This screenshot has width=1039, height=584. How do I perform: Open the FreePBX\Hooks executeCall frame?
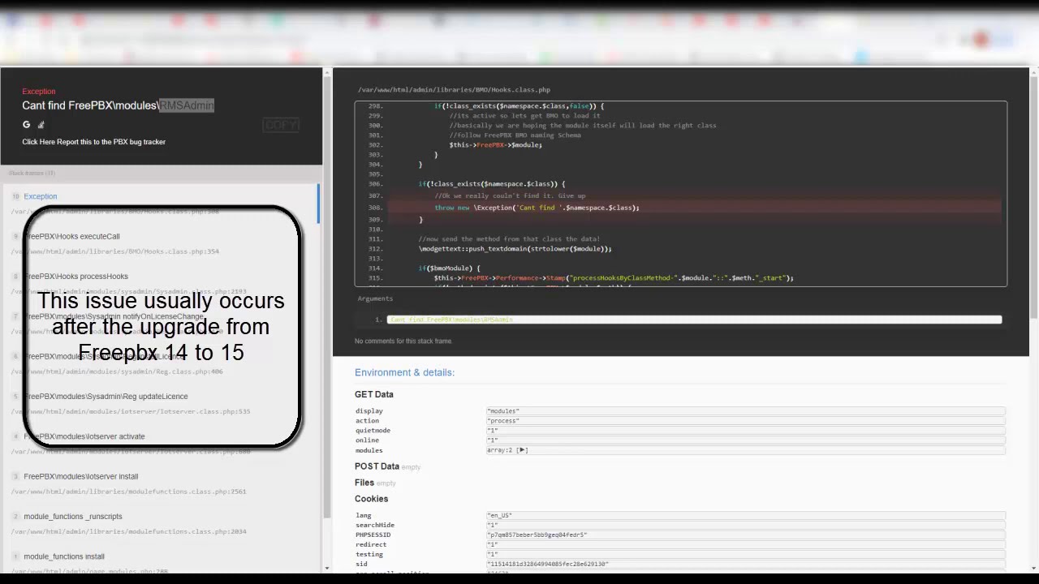pyautogui.click(x=71, y=237)
